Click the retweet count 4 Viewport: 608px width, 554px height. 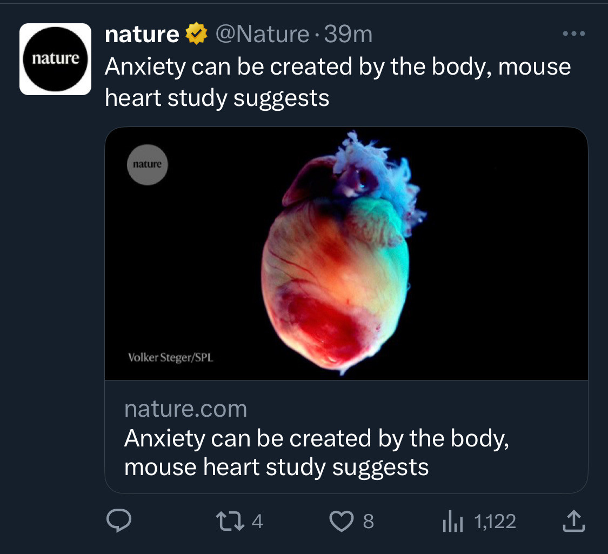(x=257, y=521)
